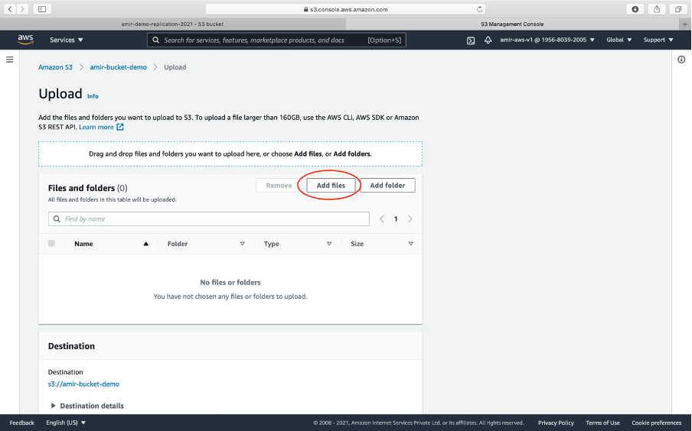Open Terms of Use link
692x431 pixels.
[602, 423]
